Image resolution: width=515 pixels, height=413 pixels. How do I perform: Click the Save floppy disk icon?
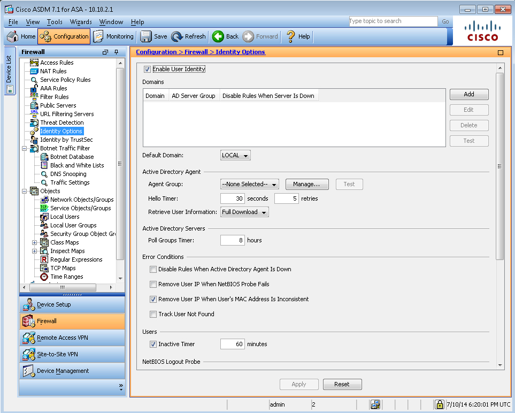[x=145, y=36]
